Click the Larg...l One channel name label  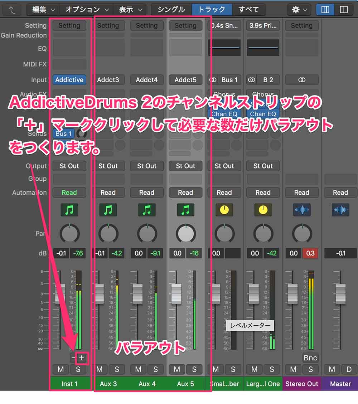coord(263,384)
